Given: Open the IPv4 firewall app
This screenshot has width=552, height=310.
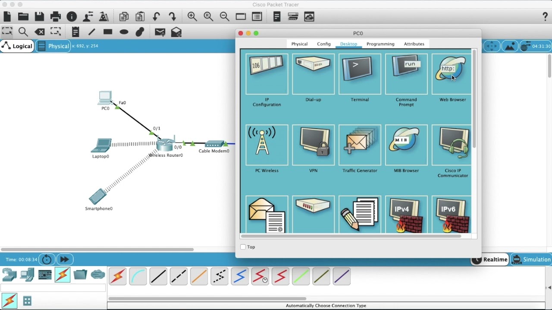Looking at the screenshot, I should [406, 214].
